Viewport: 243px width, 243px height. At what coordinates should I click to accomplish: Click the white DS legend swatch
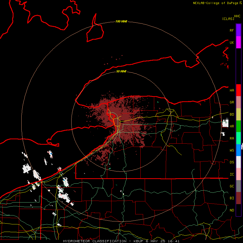238,162
